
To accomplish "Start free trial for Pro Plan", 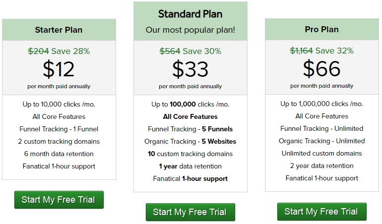I will 322,212.
